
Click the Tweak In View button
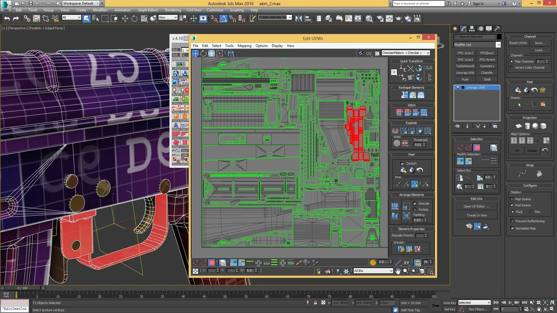(477, 215)
